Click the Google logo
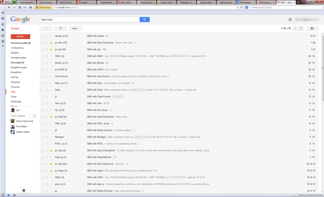 point(20,19)
